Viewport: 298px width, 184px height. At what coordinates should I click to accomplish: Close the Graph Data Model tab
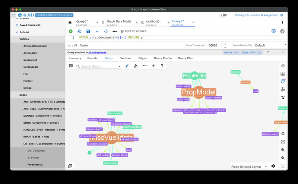coord(136,23)
